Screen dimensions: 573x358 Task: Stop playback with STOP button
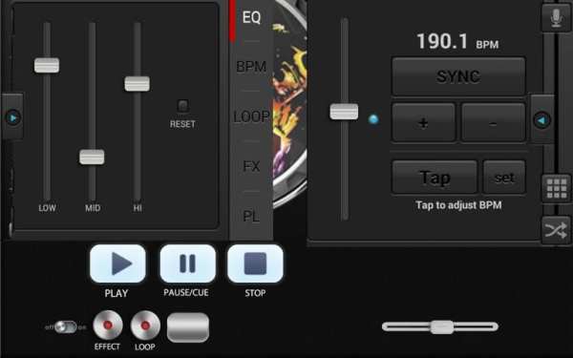(x=255, y=263)
